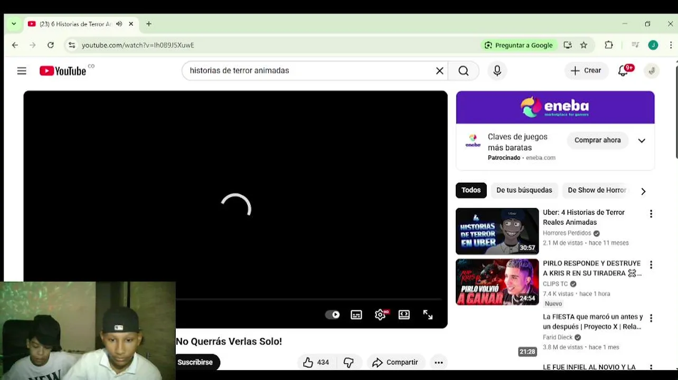Image resolution: width=678 pixels, height=380 pixels.
Task: Open the install app icon in address bar
Action: tap(568, 45)
